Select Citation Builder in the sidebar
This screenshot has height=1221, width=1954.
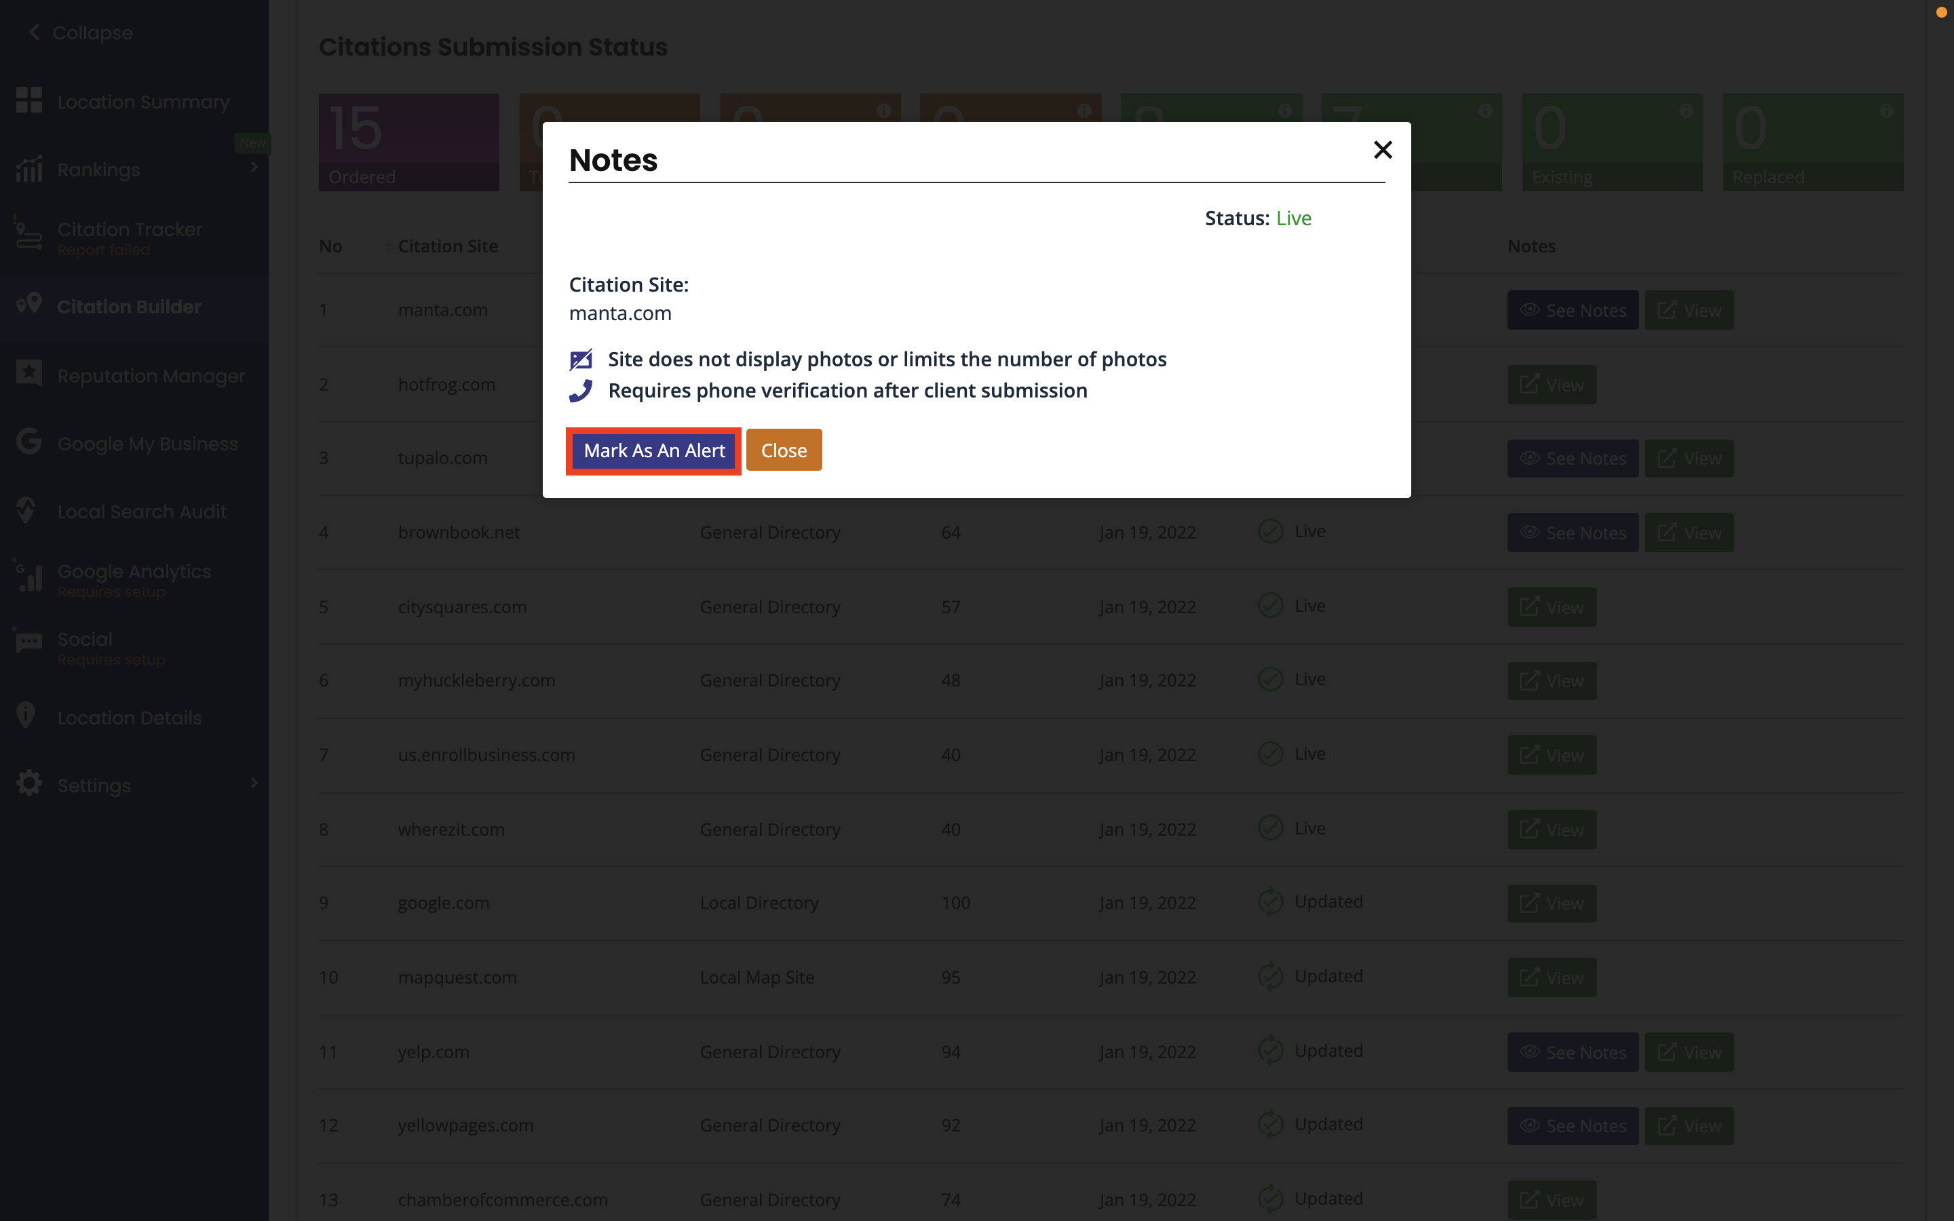[128, 307]
